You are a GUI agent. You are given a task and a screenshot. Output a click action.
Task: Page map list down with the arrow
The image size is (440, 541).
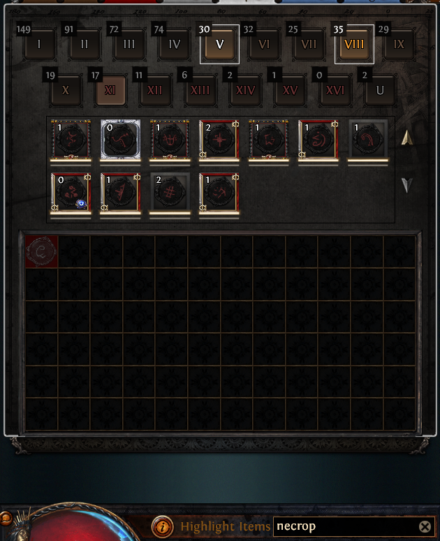407,185
